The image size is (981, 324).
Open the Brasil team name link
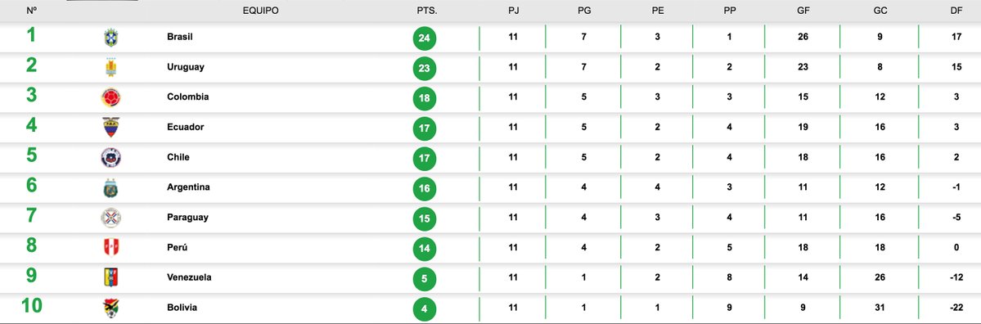(179, 37)
